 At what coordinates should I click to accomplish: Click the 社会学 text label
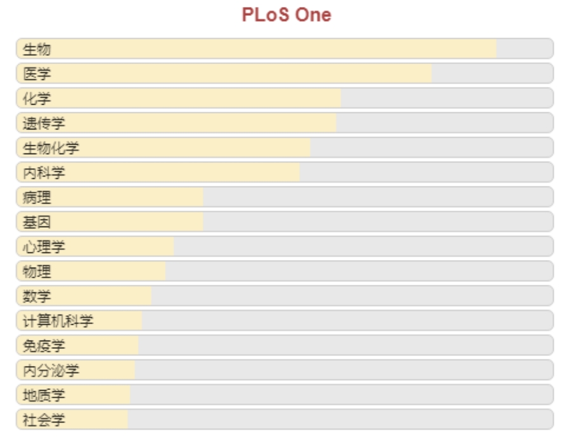tap(44, 420)
